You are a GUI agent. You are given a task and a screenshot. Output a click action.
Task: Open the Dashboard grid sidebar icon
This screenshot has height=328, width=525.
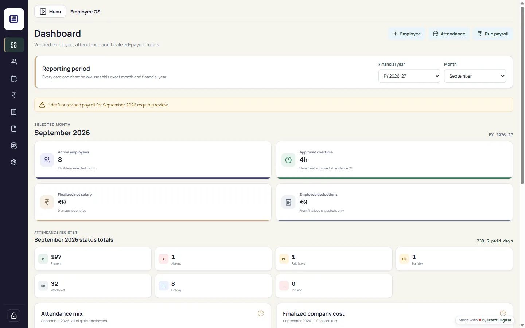[x=14, y=45]
